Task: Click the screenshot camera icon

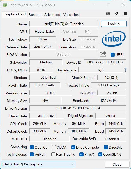Action: [108, 13]
